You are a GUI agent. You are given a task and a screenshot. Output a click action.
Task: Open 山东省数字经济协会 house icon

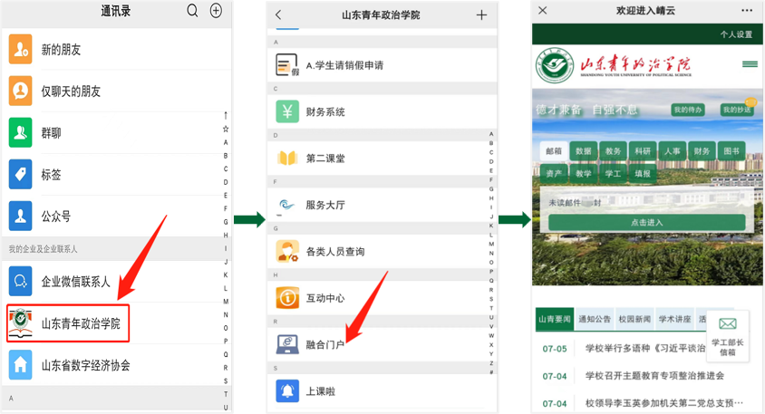click(21, 365)
